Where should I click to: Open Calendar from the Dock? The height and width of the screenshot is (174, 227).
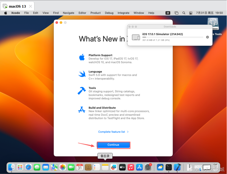tap(80, 167)
